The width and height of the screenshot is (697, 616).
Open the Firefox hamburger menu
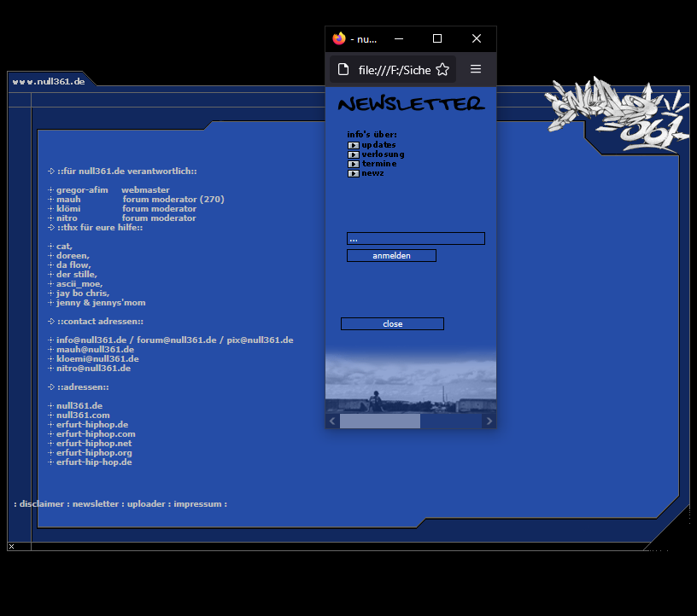click(x=476, y=69)
